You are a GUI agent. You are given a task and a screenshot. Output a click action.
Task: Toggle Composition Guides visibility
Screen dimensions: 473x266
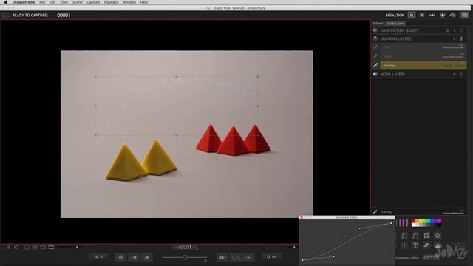(375, 30)
